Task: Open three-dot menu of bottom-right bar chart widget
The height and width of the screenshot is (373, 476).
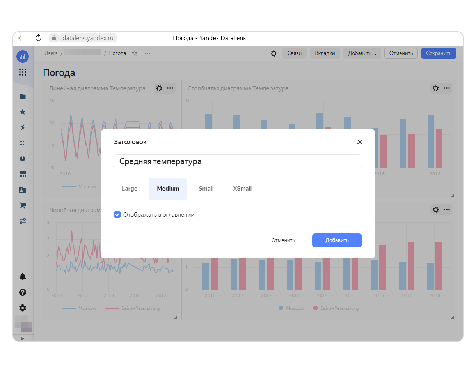Action: pos(447,210)
